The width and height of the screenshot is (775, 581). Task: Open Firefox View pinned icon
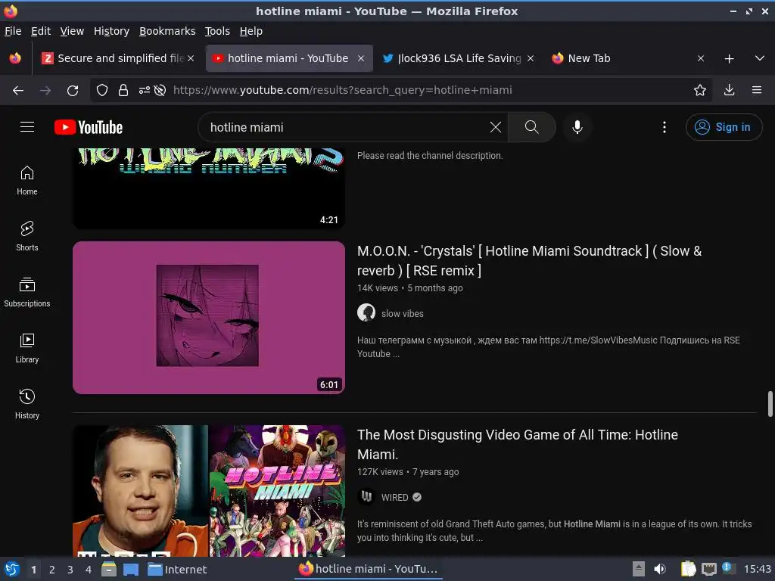[15, 58]
